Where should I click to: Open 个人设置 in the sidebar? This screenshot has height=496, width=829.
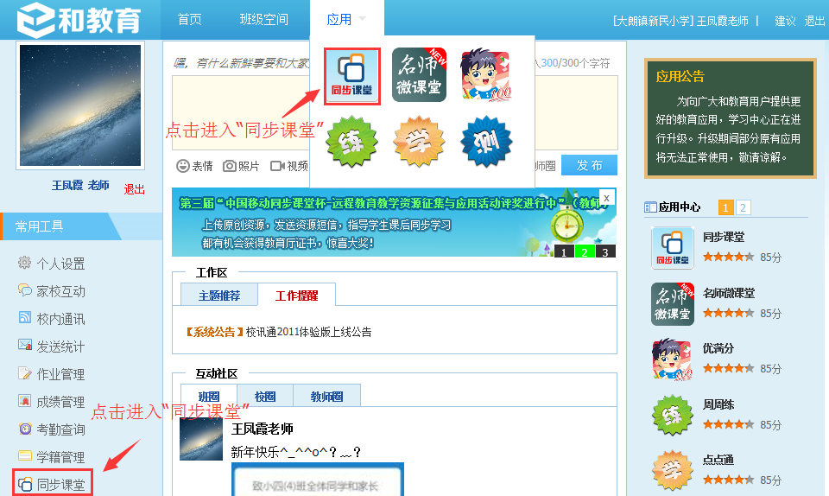coord(60,264)
